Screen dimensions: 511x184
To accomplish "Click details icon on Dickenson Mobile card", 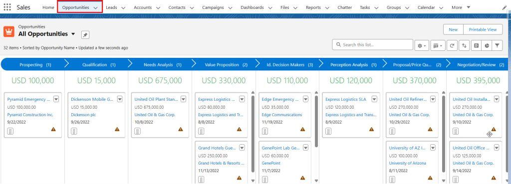I will [74, 131].
